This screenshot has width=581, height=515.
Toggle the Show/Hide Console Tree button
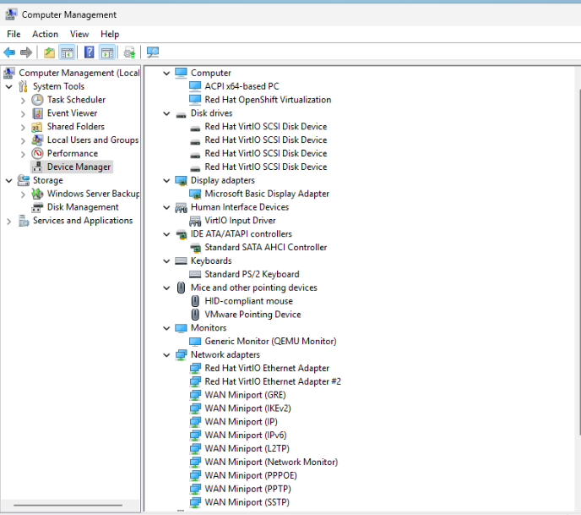(67, 52)
